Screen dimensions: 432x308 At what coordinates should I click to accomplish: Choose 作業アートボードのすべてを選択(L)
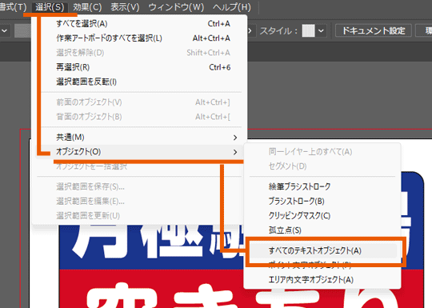[x=139, y=38]
